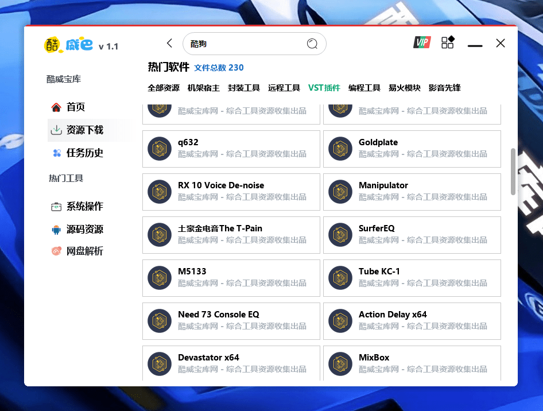Click the M5133 plugin icon
The width and height of the screenshot is (543, 411).
point(160,278)
